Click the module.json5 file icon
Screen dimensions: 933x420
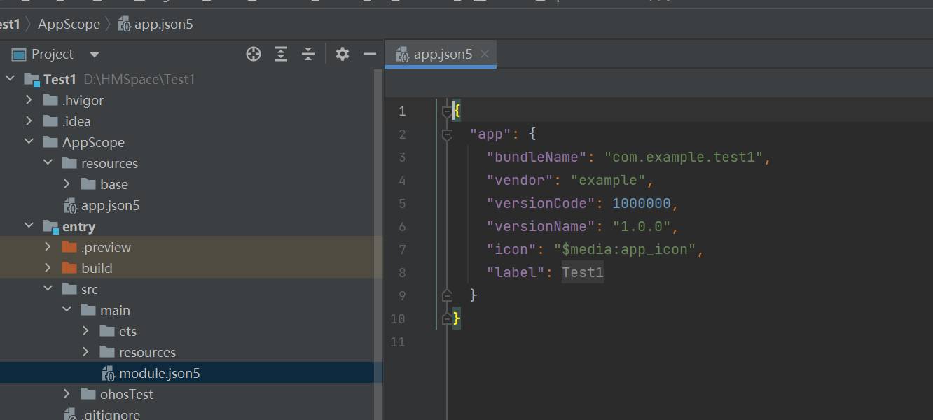coord(109,373)
